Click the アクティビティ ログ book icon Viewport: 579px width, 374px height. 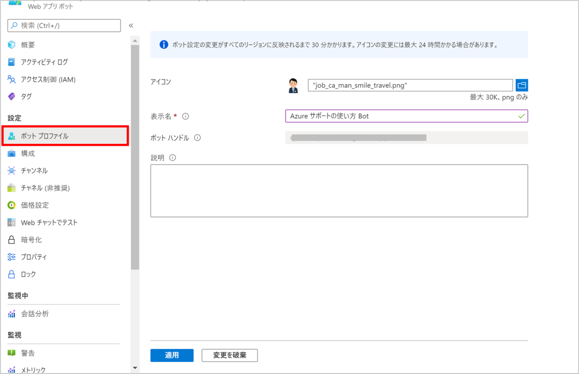coord(12,62)
